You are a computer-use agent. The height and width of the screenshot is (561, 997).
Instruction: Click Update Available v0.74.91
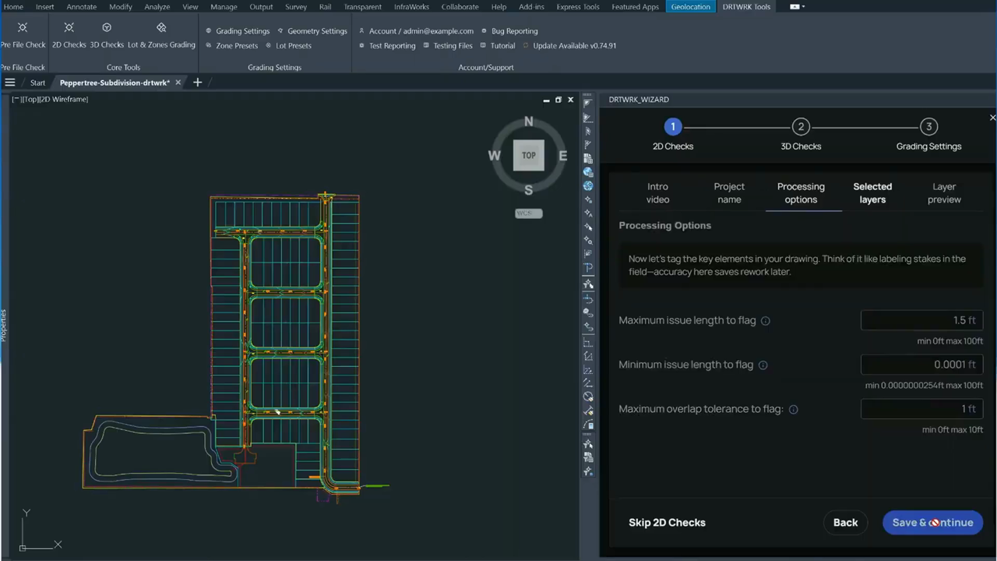point(569,45)
